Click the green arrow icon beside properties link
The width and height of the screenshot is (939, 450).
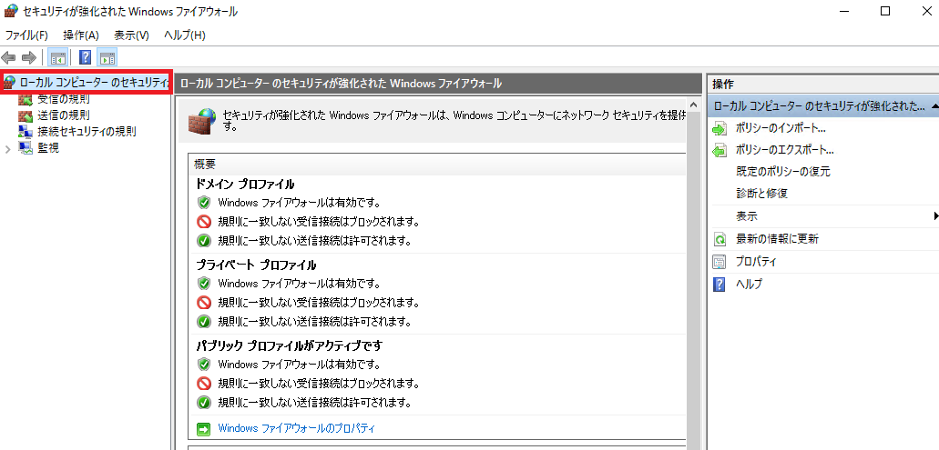pyautogui.click(x=204, y=429)
